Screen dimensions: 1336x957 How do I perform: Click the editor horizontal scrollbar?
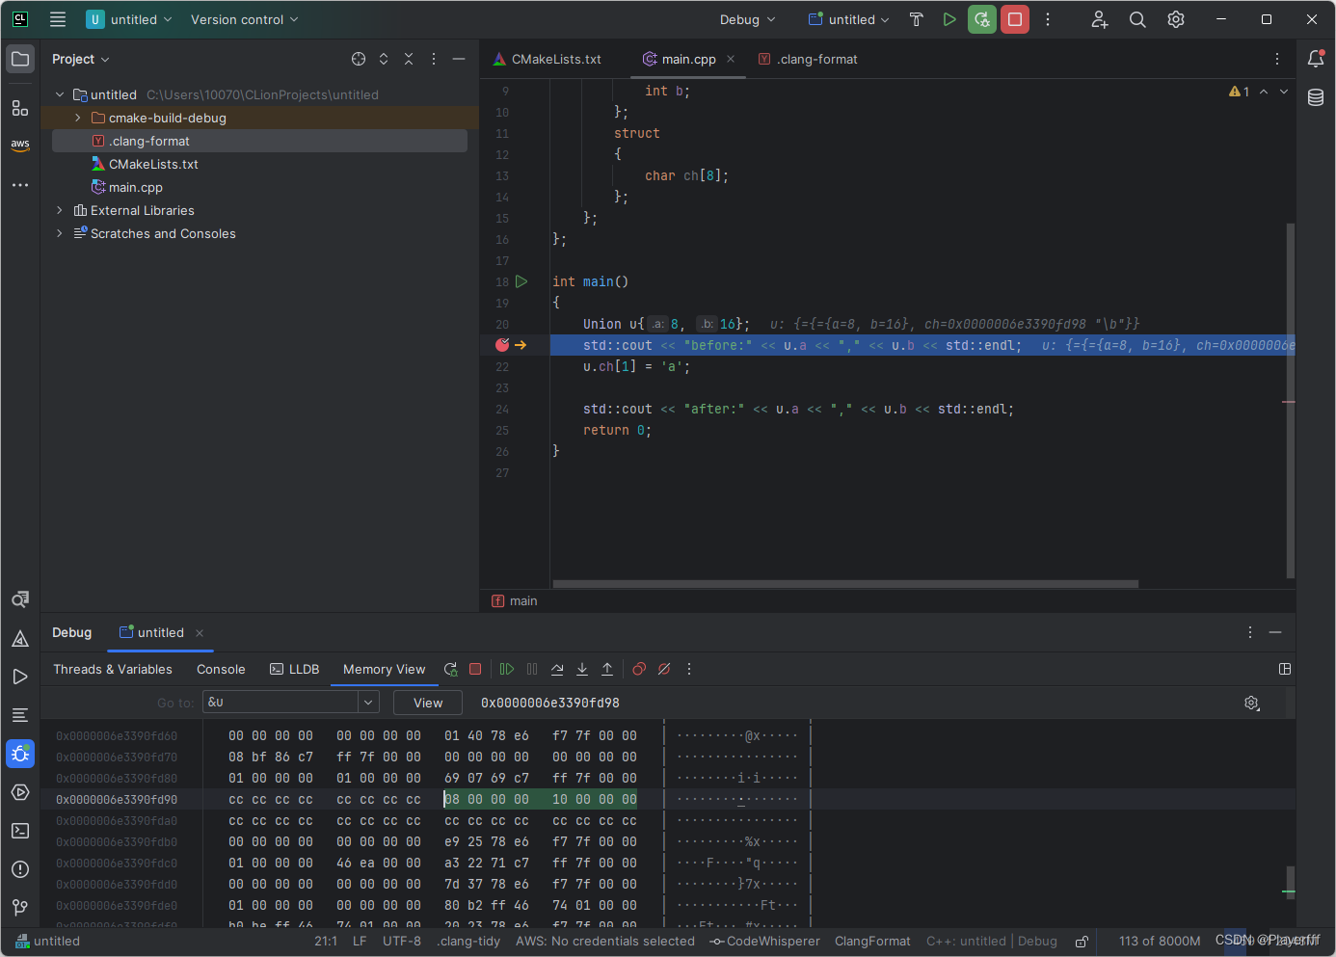[845, 583]
